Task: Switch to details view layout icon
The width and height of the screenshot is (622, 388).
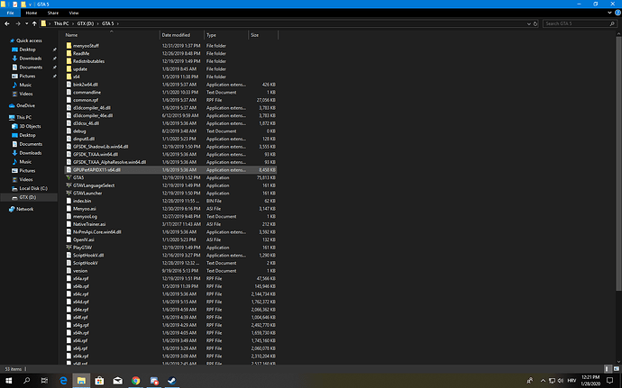Action: pyautogui.click(x=608, y=368)
